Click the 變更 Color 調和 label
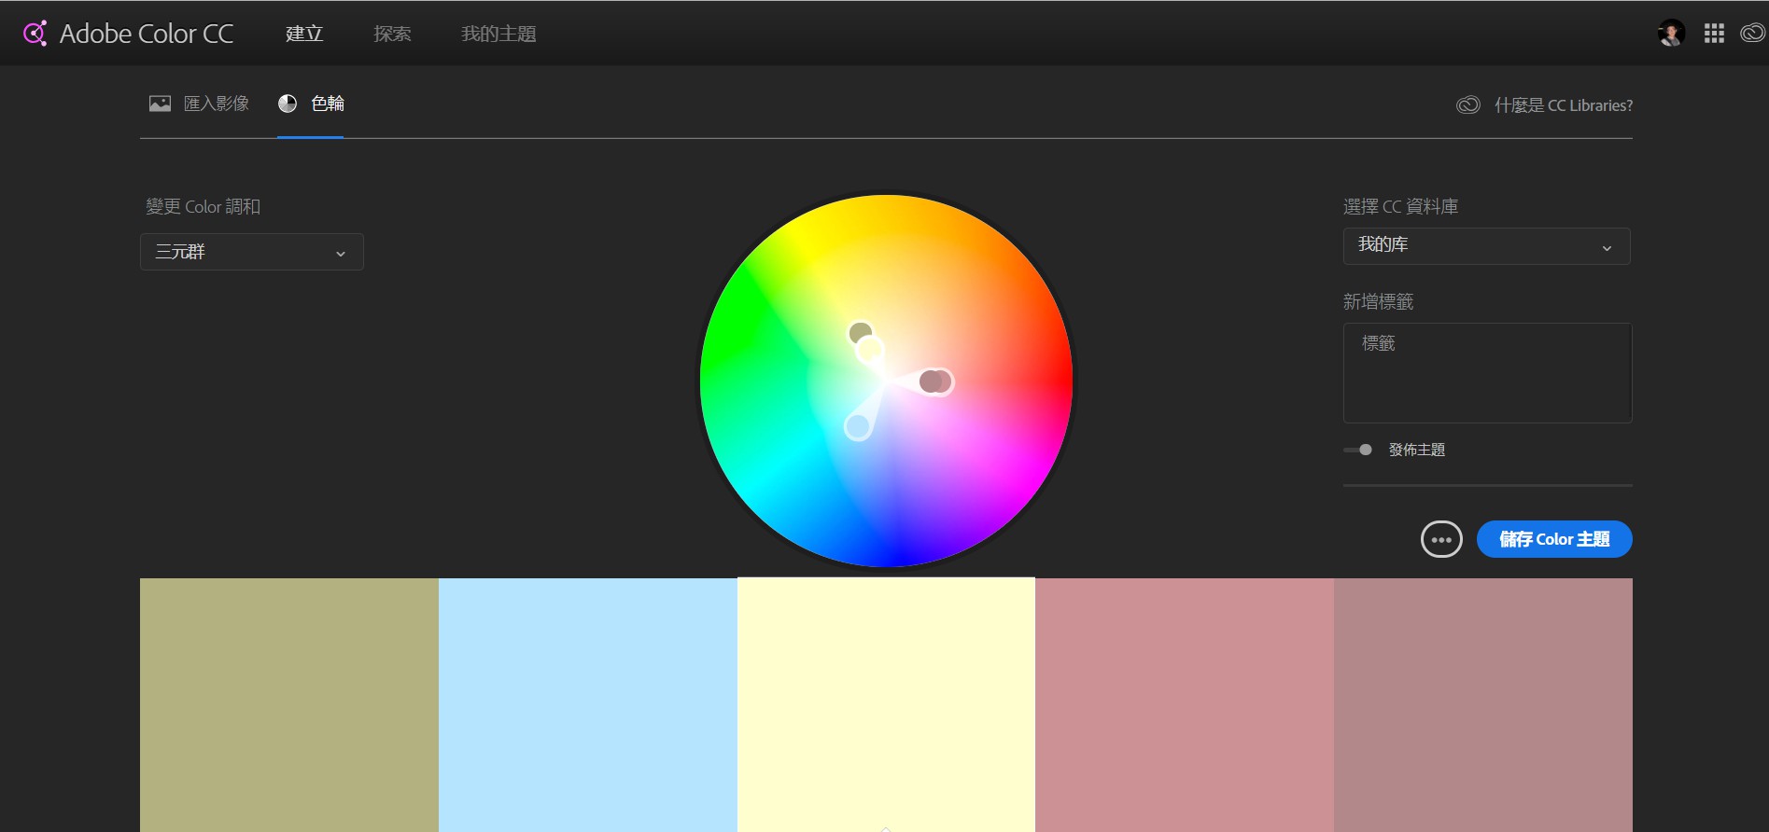 tap(203, 206)
